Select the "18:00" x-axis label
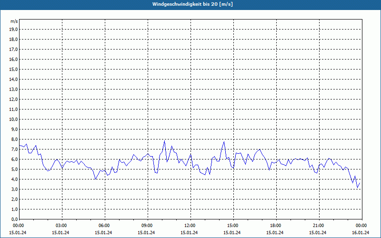 276,226
